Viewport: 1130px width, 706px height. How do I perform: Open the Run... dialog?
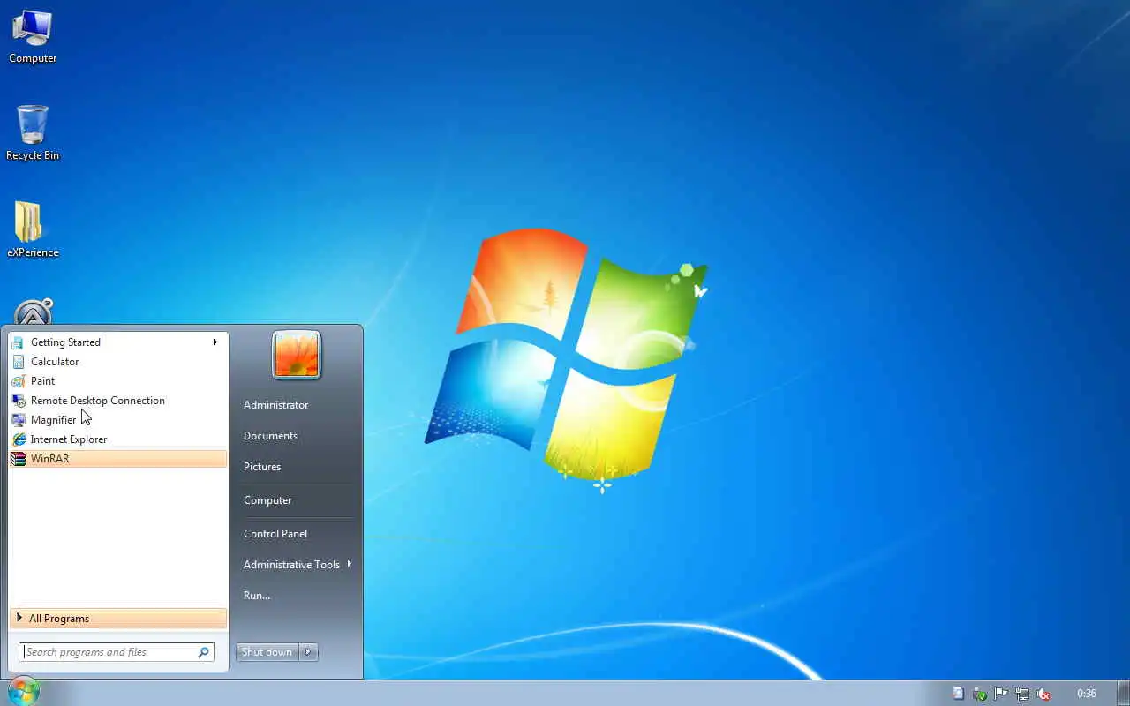(257, 596)
